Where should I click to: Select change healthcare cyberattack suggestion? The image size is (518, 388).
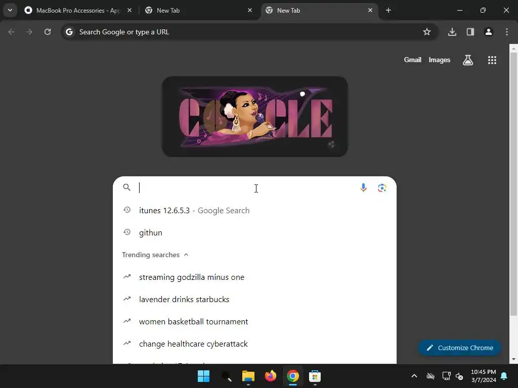(255, 344)
